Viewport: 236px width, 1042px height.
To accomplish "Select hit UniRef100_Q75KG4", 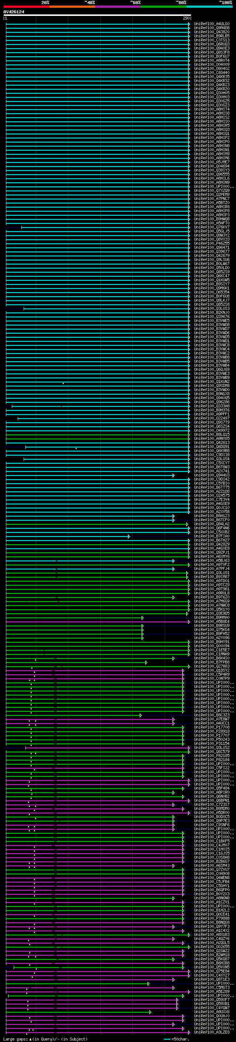I will click(x=211, y=630).
